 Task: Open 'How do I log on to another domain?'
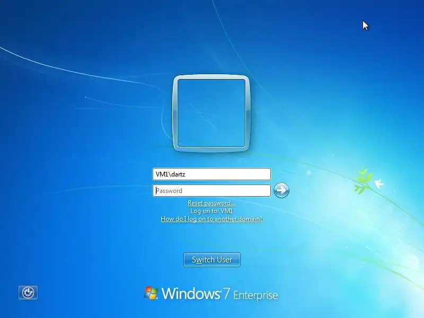click(x=211, y=219)
